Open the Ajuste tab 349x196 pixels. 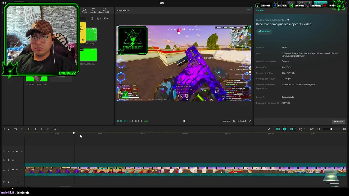pos(93,10)
